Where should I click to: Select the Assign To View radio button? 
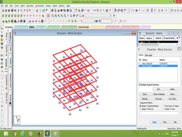tap(163, 109)
